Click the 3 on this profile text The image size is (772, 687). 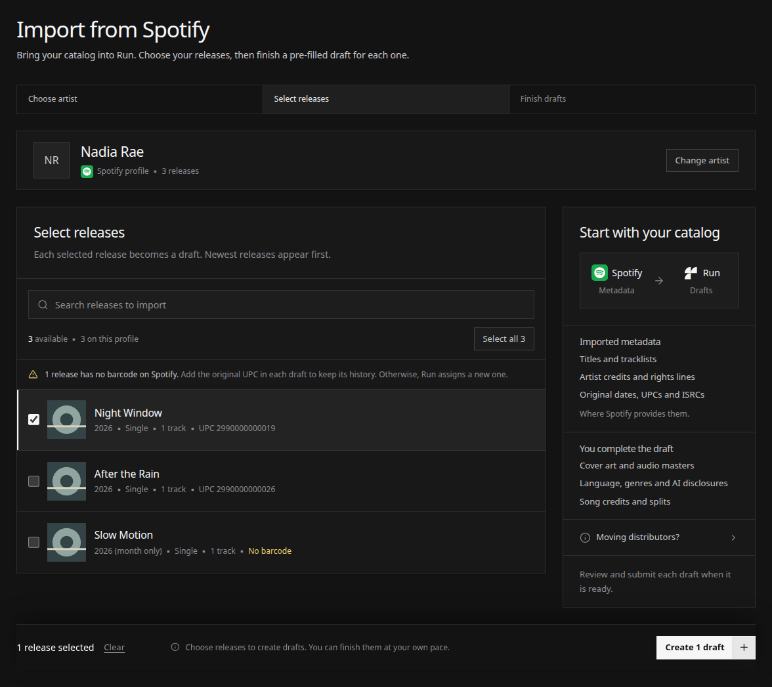(x=109, y=339)
